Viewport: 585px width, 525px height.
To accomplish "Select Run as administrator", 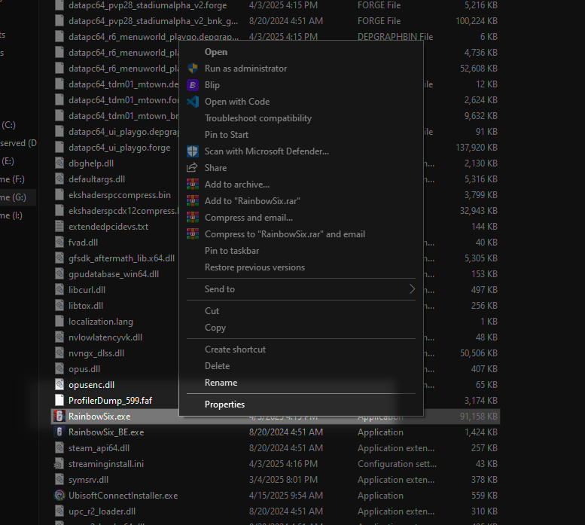I will [x=300, y=69].
